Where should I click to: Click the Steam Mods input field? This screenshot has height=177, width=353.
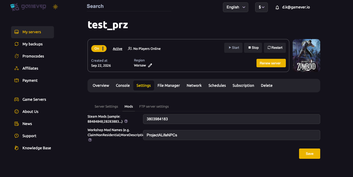[x=232, y=119]
